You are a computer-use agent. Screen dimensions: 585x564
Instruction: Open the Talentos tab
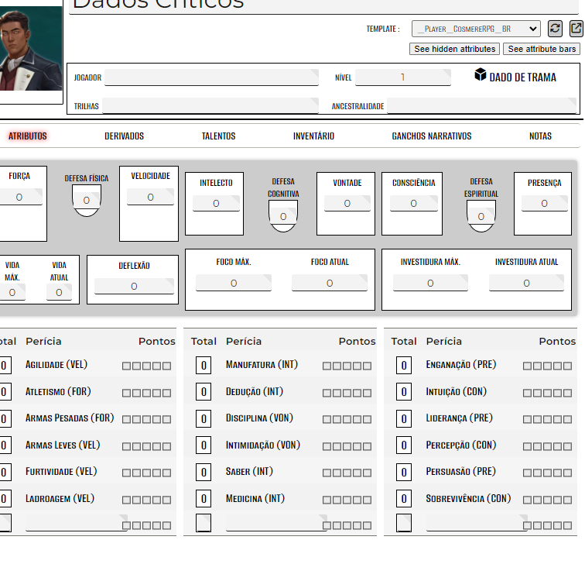pos(219,136)
